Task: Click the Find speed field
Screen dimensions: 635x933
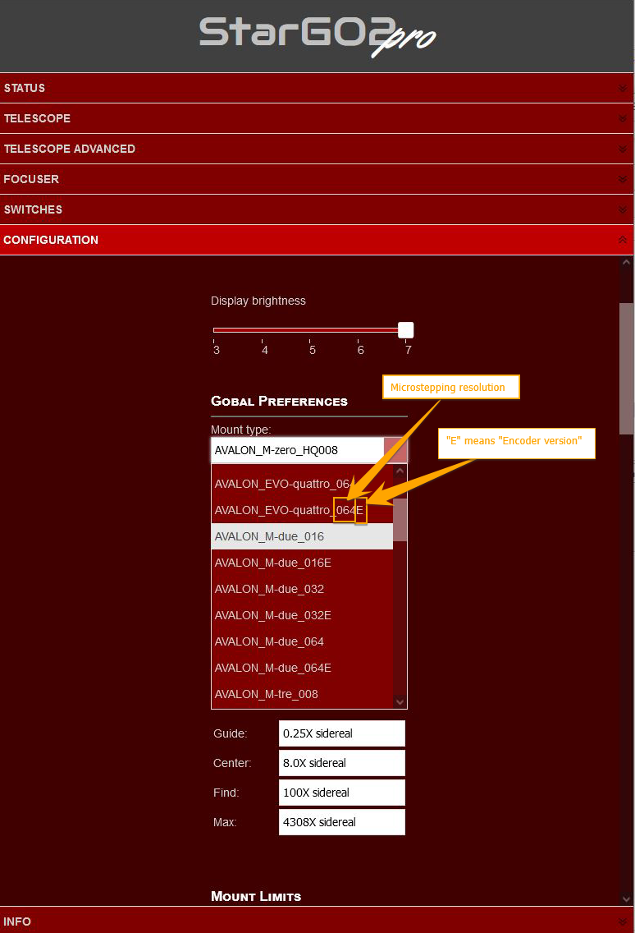Action: tap(342, 793)
